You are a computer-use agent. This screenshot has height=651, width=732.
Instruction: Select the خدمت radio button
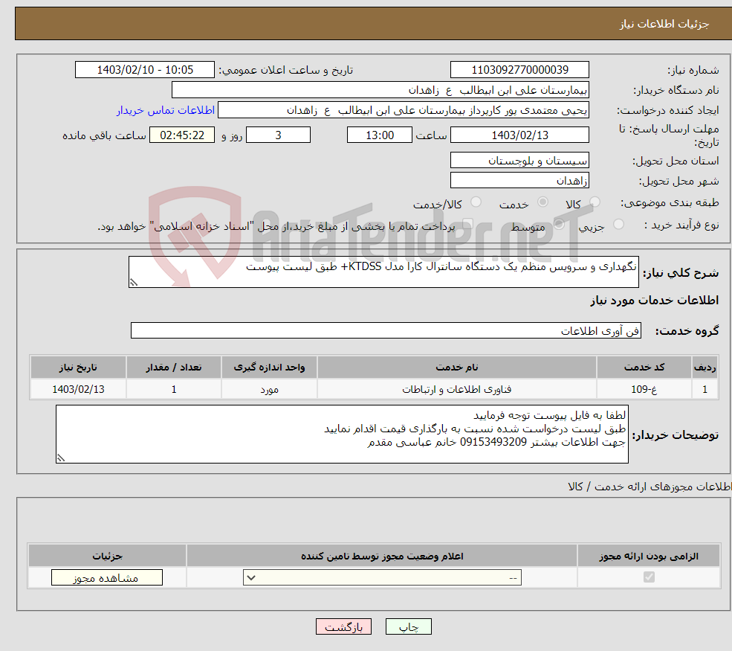click(542, 202)
